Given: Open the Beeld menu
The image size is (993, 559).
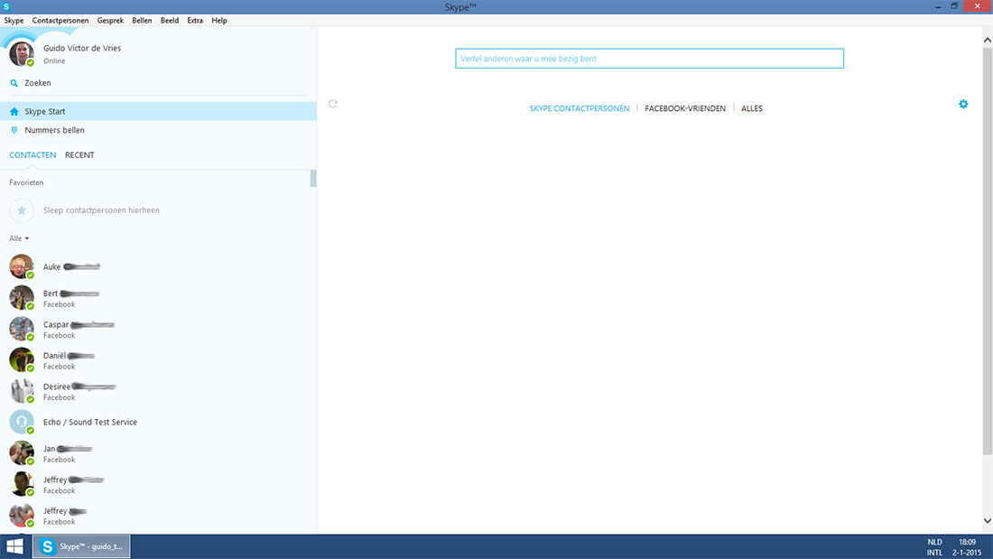Looking at the screenshot, I should [x=169, y=20].
